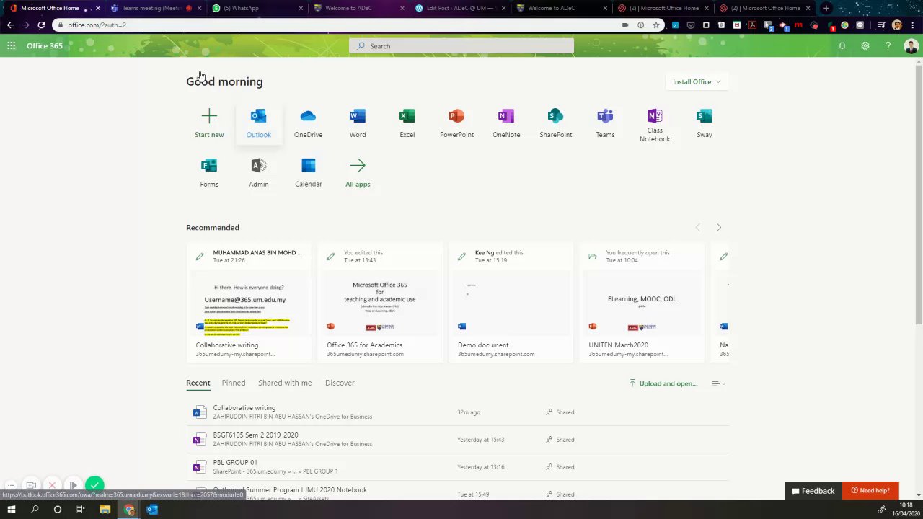Image resolution: width=923 pixels, height=519 pixels.
Task: Switch to the Edit Post ADeC browser tab
Action: (460, 8)
